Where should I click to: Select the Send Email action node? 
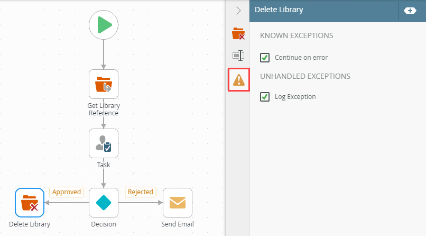178,203
